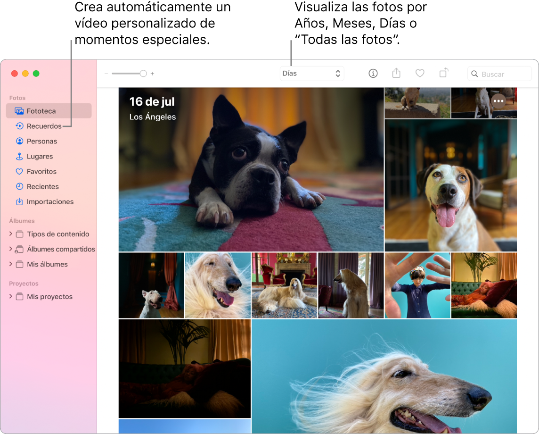Click the more options ellipsis on the thumbnail

(x=498, y=101)
